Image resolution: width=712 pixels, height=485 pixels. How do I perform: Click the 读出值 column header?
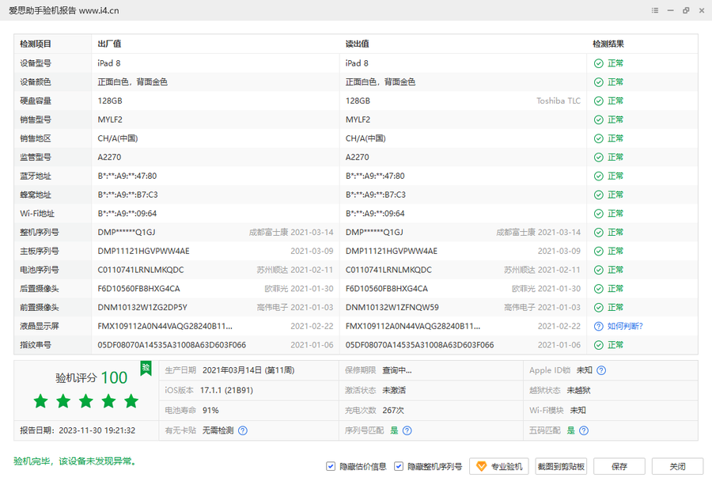[x=358, y=44]
